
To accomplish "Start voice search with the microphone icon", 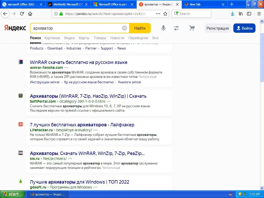I will pyautogui.click(x=163, y=28).
